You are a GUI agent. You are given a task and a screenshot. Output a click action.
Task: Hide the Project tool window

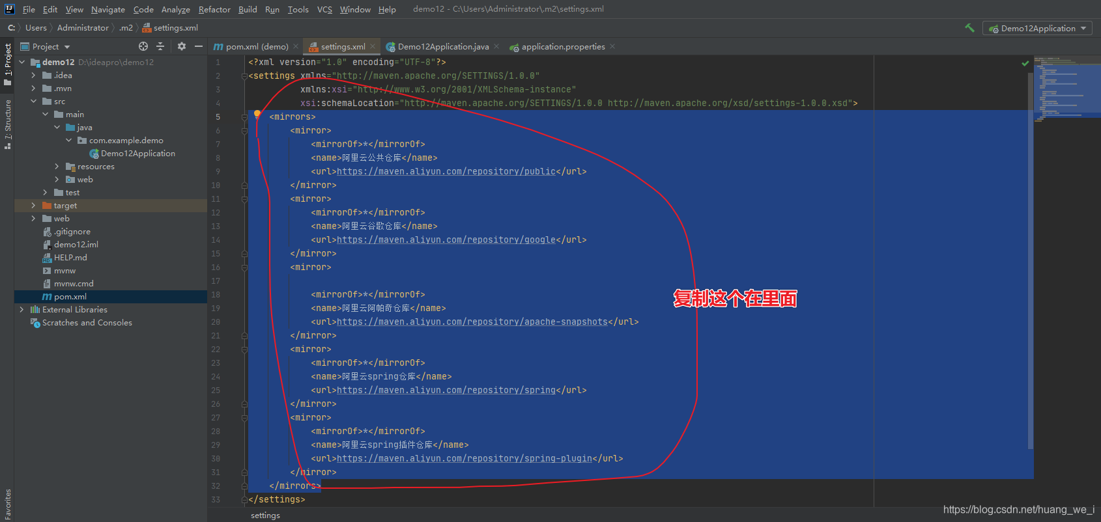tap(199, 46)
